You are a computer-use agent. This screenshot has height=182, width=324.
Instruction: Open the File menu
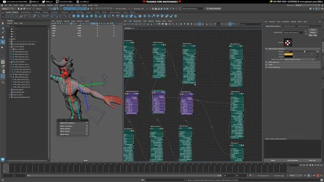tap(6, 6)
